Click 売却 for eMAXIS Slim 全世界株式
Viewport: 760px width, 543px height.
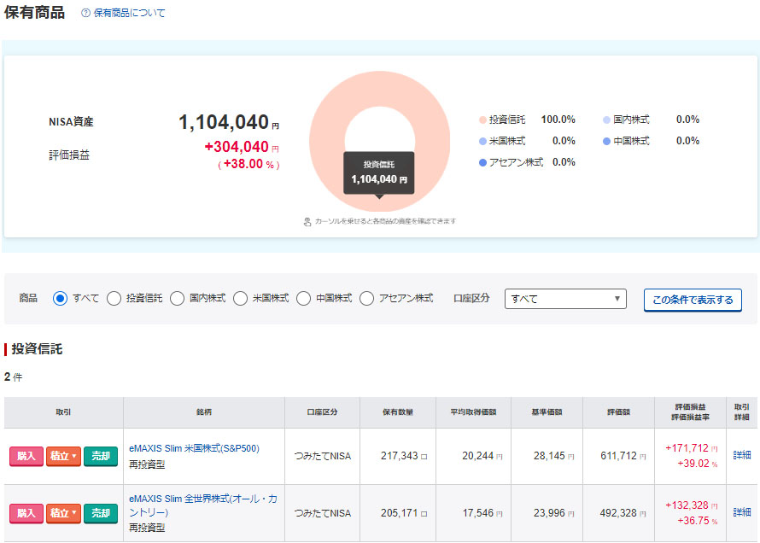[101, 513]
